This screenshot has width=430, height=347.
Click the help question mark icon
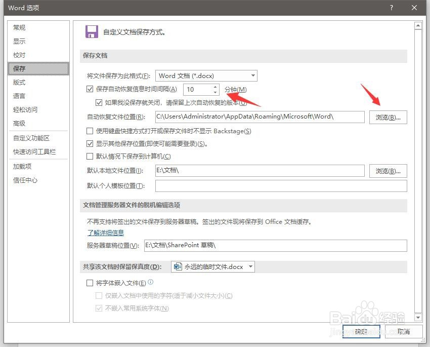pos(392,8)
